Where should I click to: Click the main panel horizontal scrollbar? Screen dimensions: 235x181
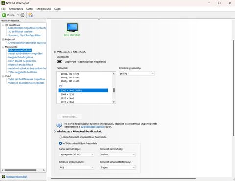(x=123, y=179)
